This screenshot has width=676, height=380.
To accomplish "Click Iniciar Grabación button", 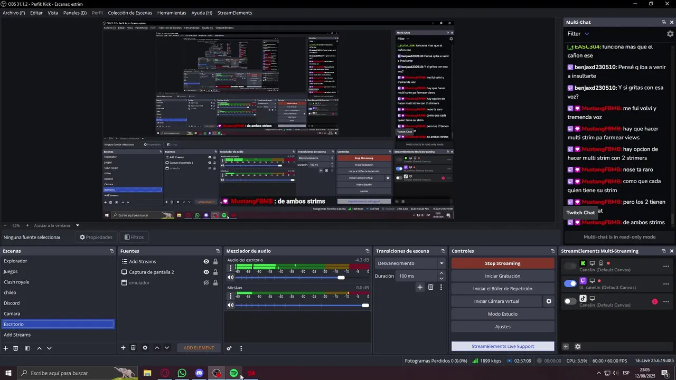I will 503,276.
